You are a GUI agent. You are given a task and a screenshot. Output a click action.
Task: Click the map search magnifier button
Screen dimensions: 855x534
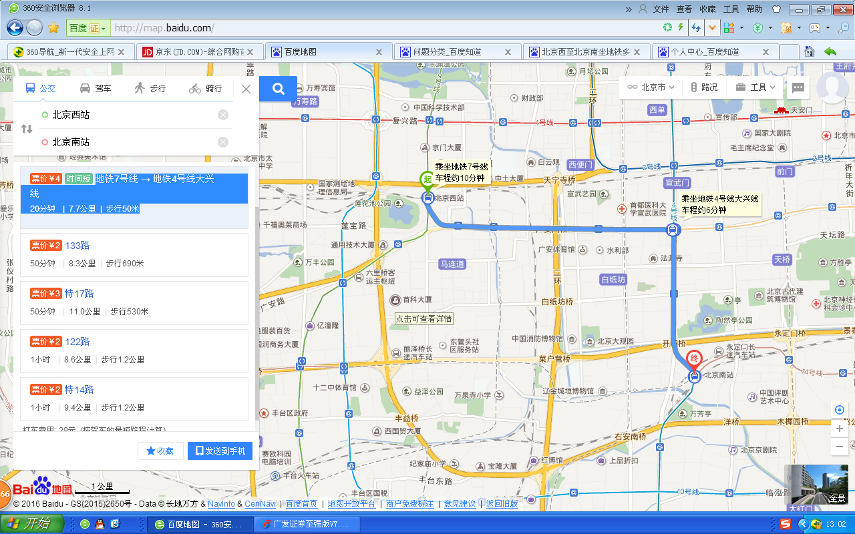click(279, 88)
